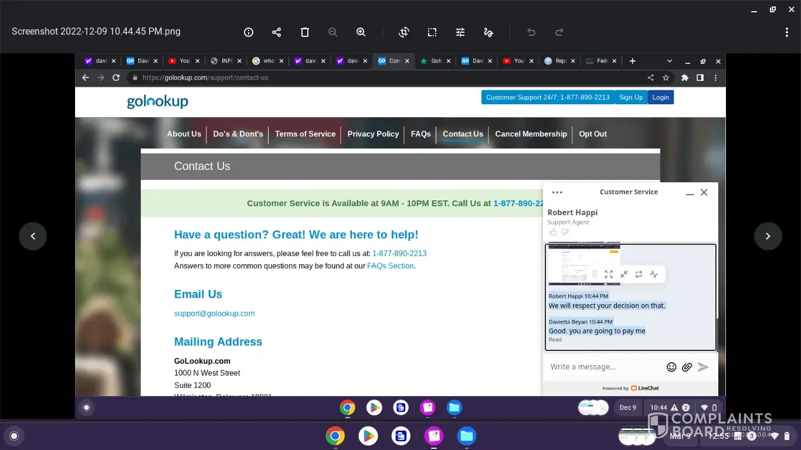This screenshot has width=801, height=450.
Task: Select the Annotate drawing tool
Action: pos(488,32)
